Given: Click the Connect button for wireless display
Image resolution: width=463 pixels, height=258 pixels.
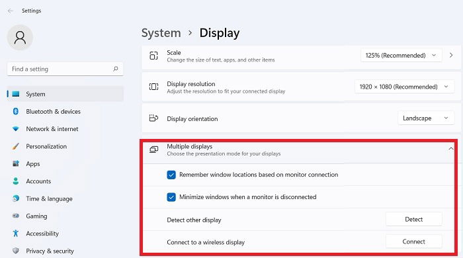Looking at the screenshot, I should [413, 241].
